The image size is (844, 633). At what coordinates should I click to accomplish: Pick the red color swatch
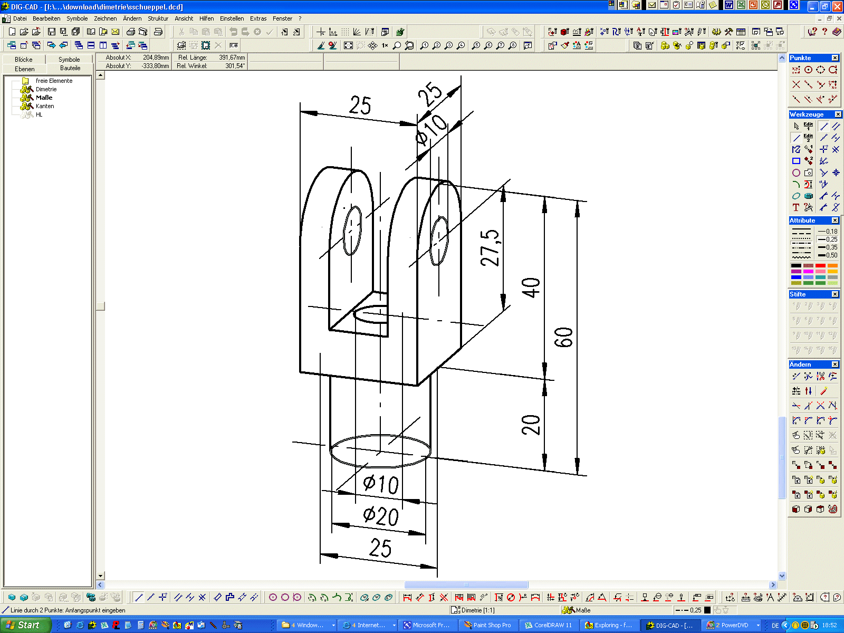point(820,265)
